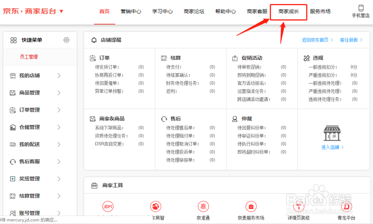
Task: Click the 我的店铺 storefront icon
Action: (x=13, y=76)
